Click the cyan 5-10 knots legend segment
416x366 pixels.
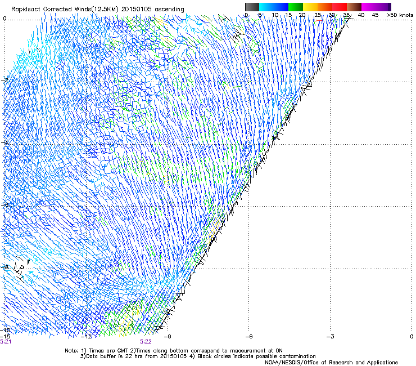[266, 7]
